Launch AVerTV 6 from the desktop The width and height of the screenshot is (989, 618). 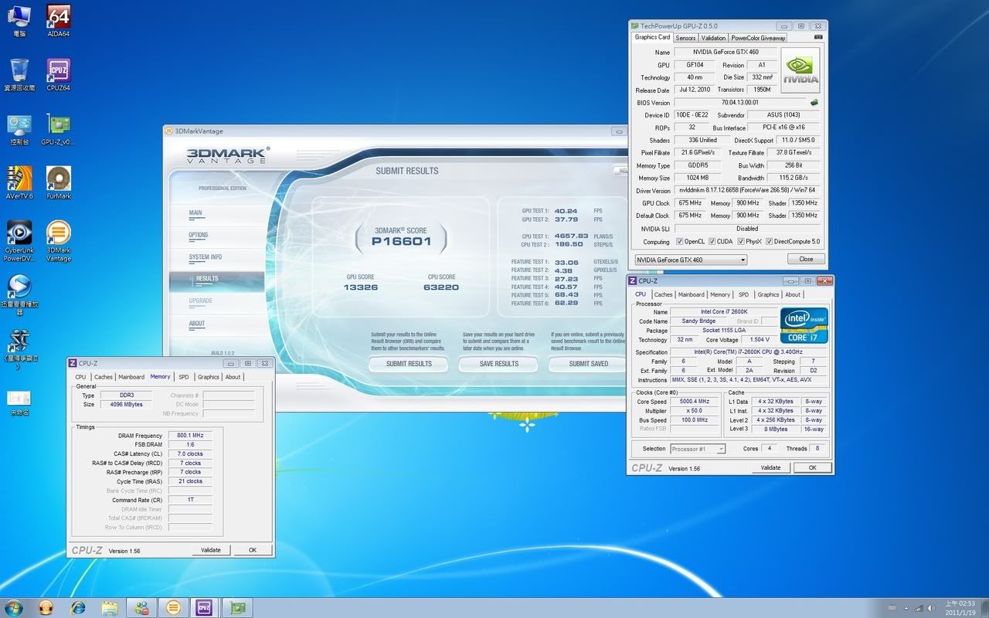point(19,183)
